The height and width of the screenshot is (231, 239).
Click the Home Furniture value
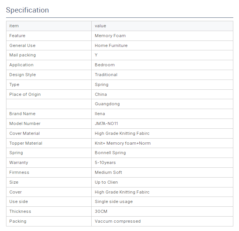[111, 45]
